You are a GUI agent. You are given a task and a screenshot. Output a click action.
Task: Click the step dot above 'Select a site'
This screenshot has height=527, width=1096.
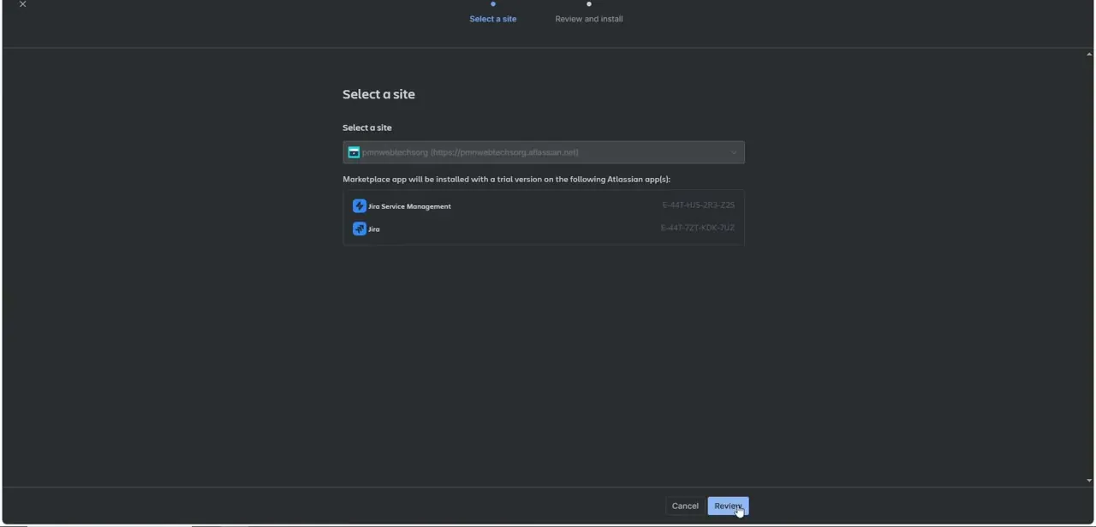click(x=493, y=4)
